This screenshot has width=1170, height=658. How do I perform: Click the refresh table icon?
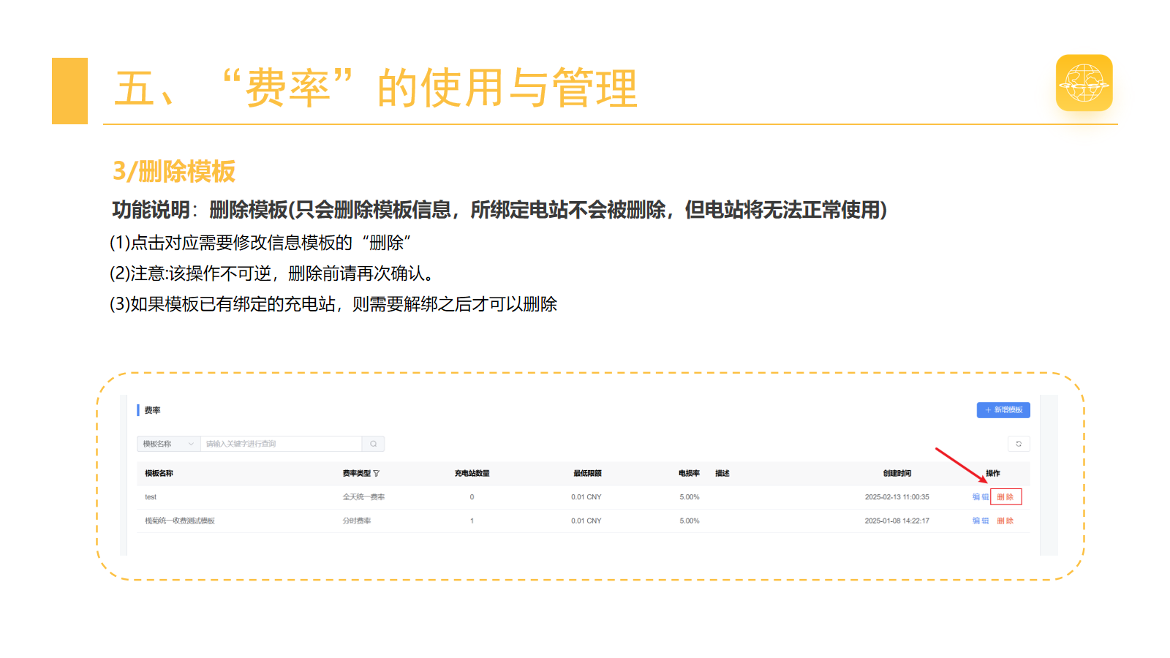pyautogui.click(x=1019, y=444)
